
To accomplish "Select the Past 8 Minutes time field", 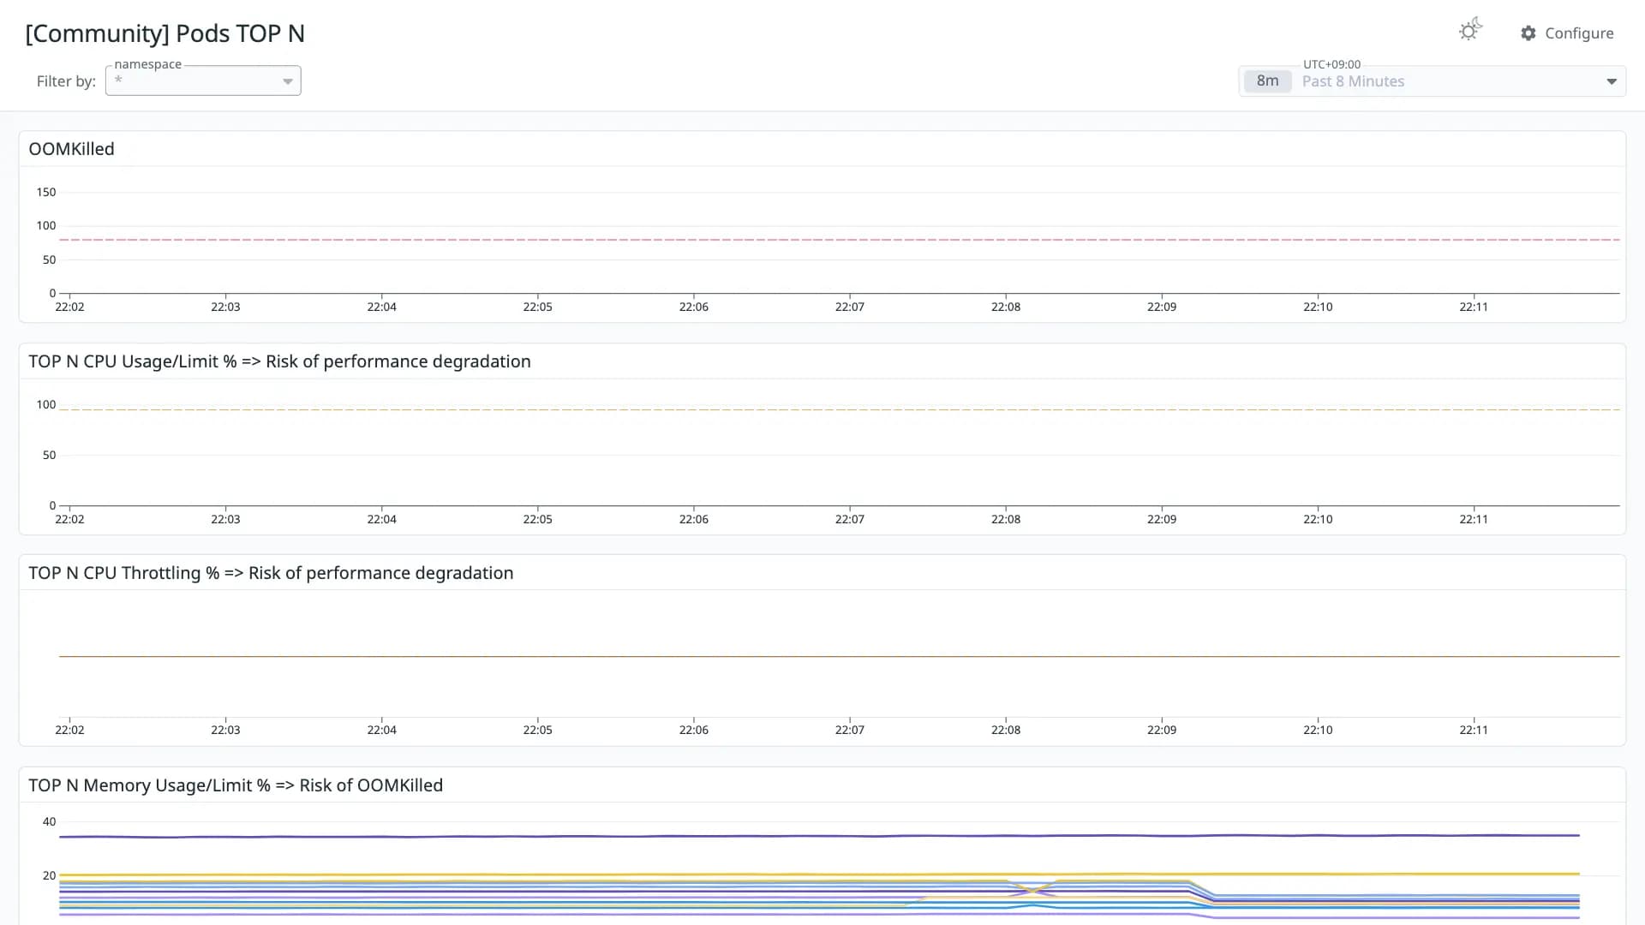I will [1432, 81].
